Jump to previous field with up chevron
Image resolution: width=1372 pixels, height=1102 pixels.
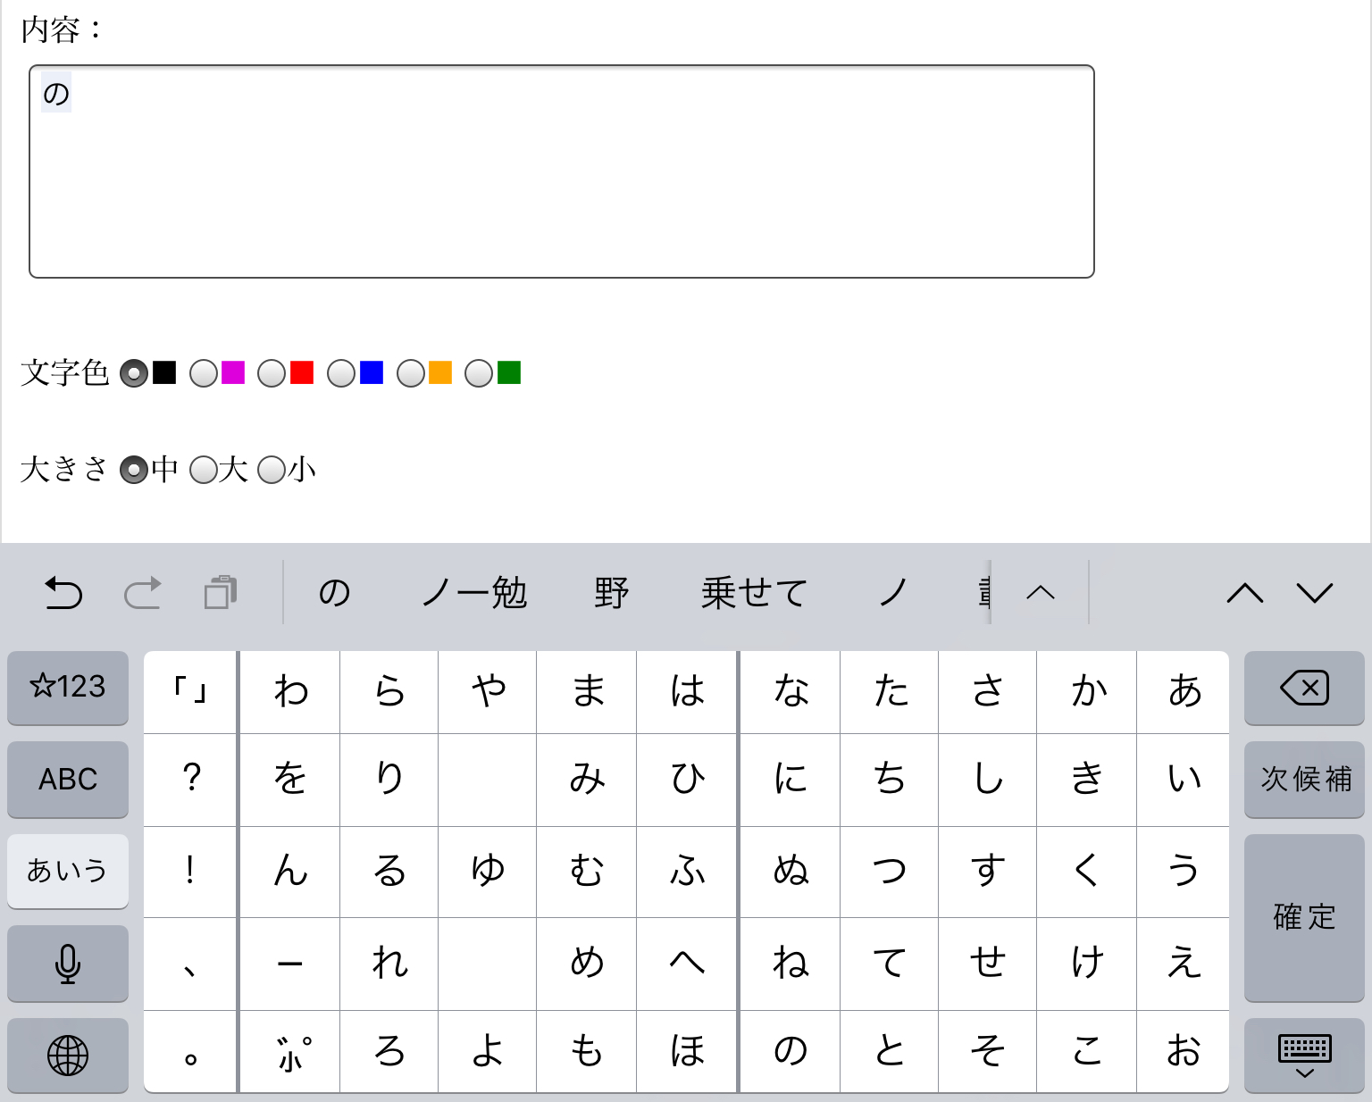click(x=1245, y=592)
